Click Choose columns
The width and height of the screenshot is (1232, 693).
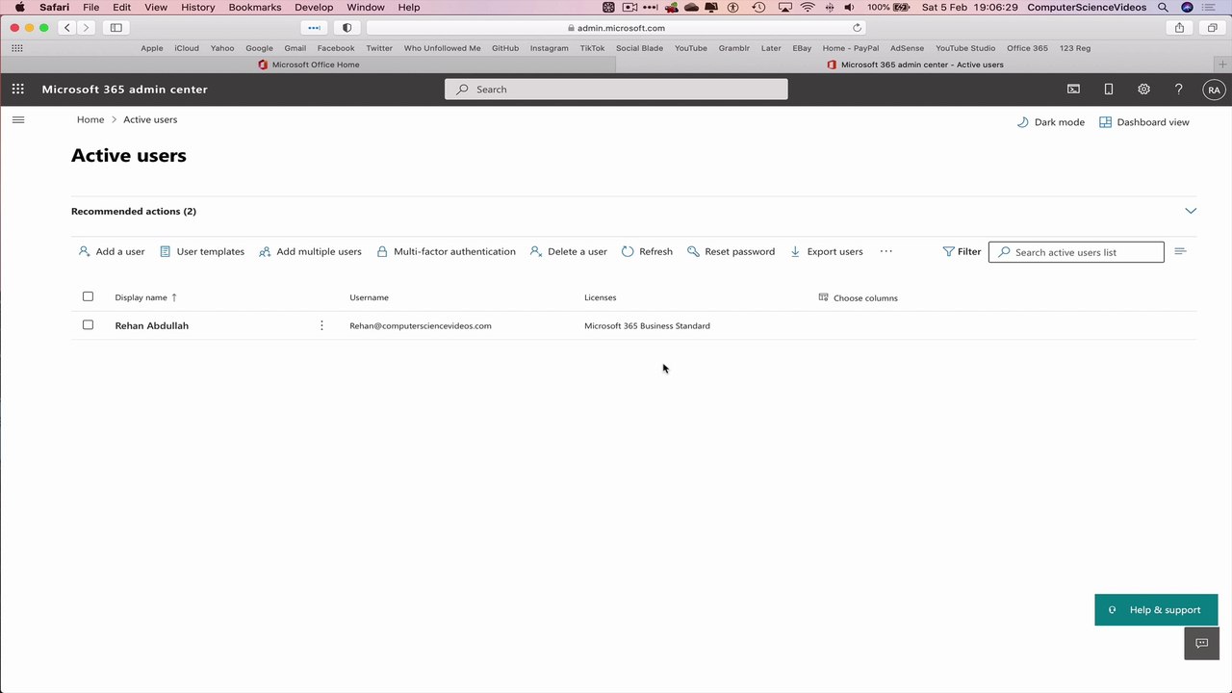tap(858, 298)
